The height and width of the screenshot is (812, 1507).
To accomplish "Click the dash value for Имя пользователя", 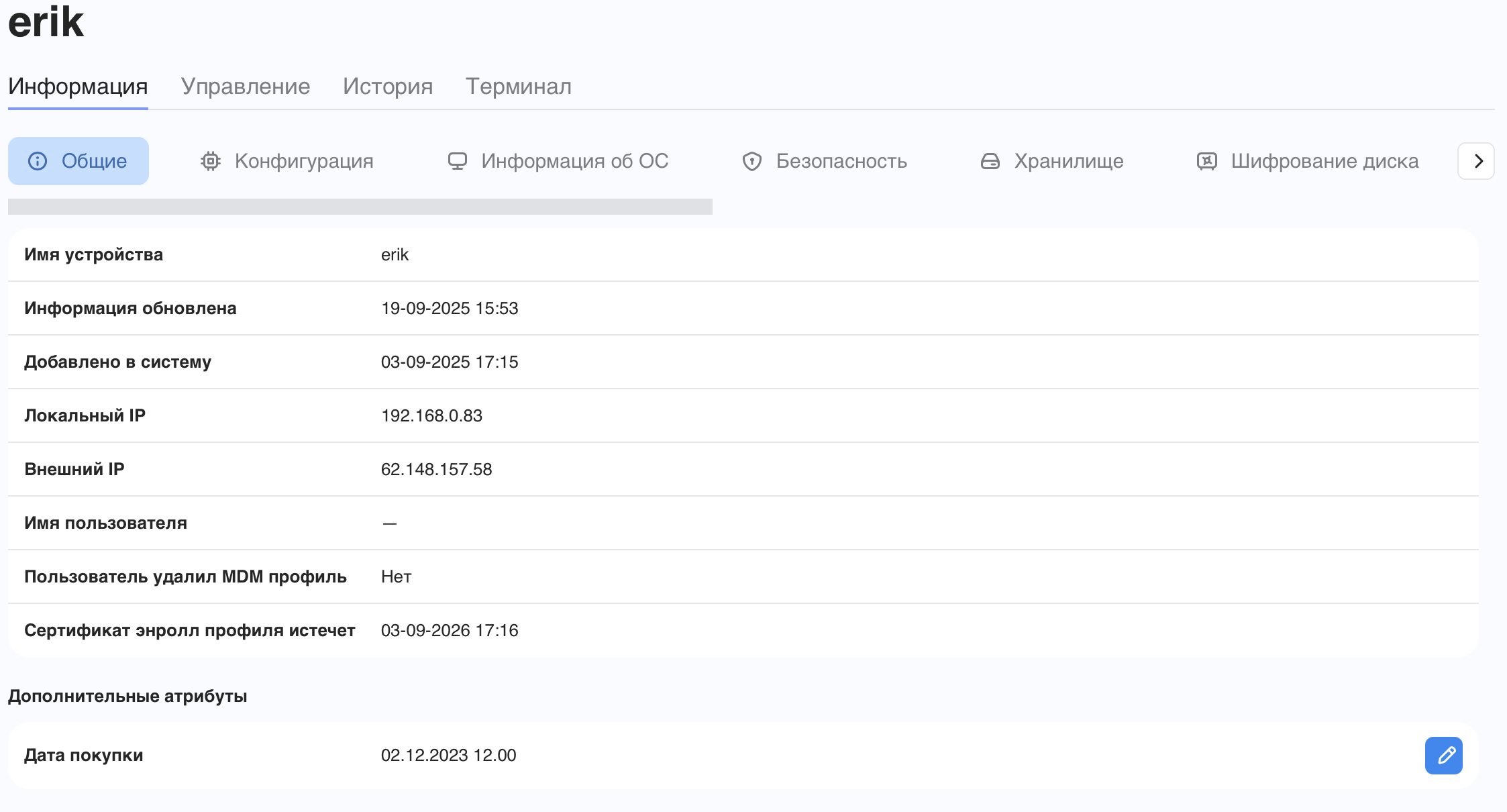I will coord(389,523).
